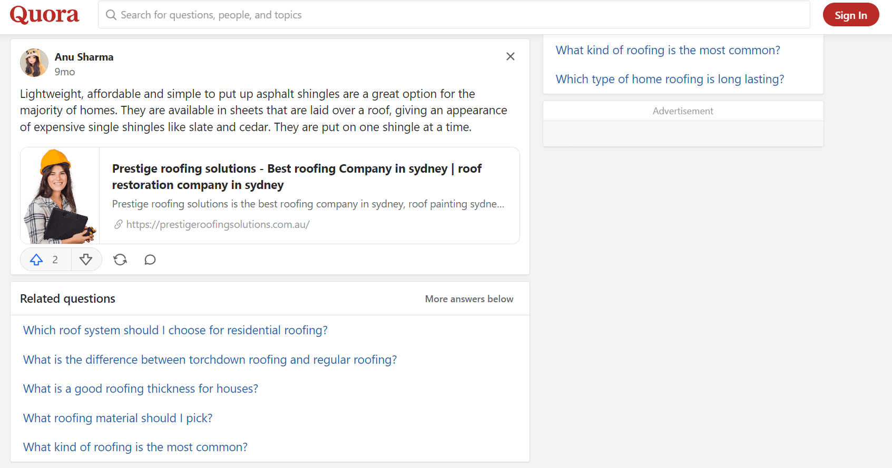Open the Prestige roofing solutions link title

click(x=297, y=176)
